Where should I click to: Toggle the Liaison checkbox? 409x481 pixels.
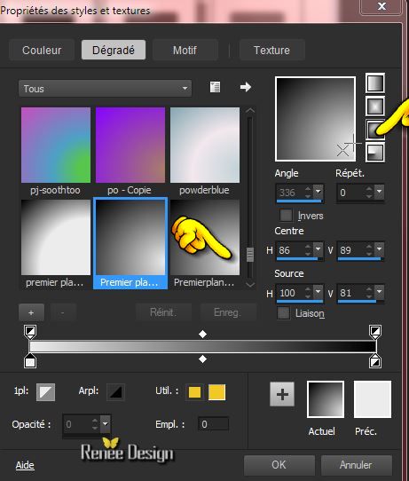click(283, 313)
